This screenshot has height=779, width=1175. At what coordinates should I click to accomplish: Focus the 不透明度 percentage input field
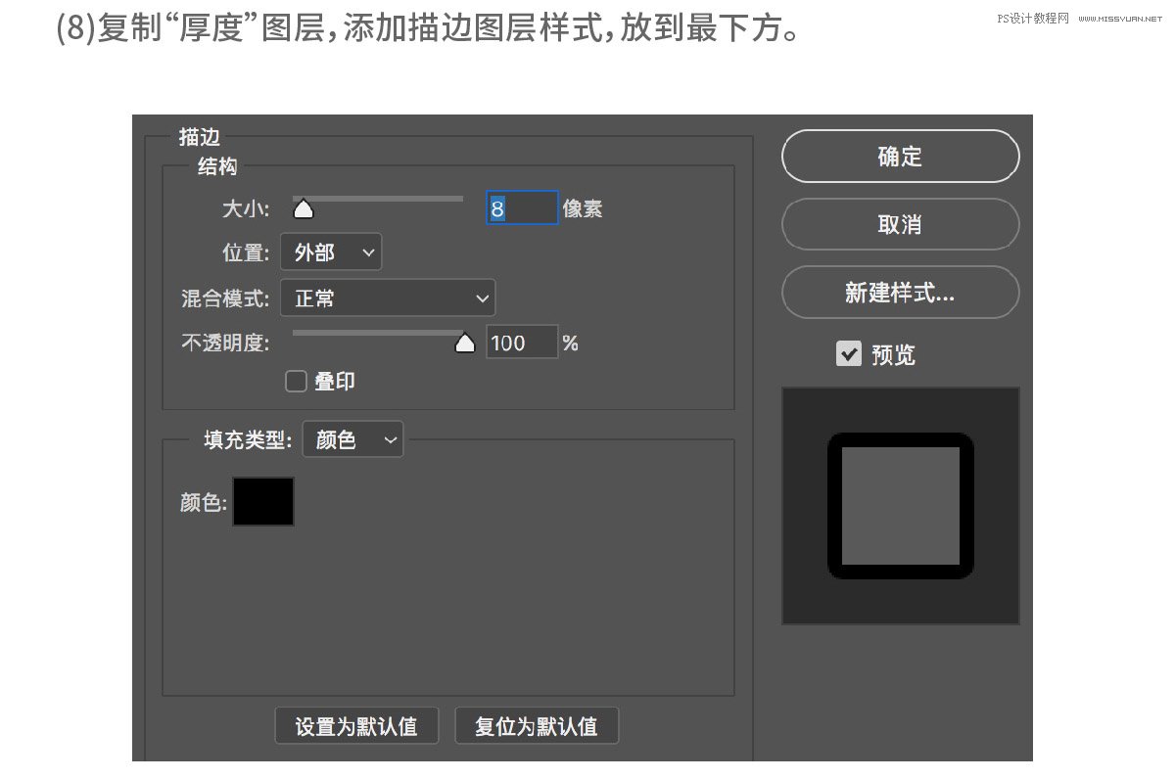(x=521, y=343)
